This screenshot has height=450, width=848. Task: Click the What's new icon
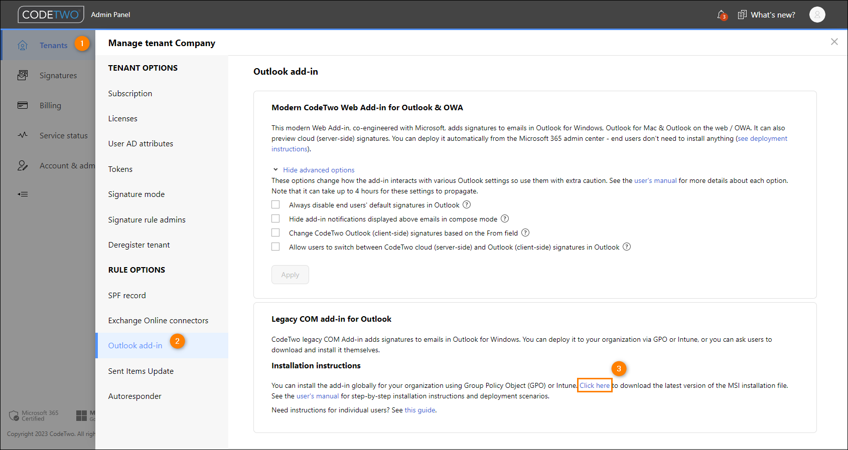tap(742, 15)
